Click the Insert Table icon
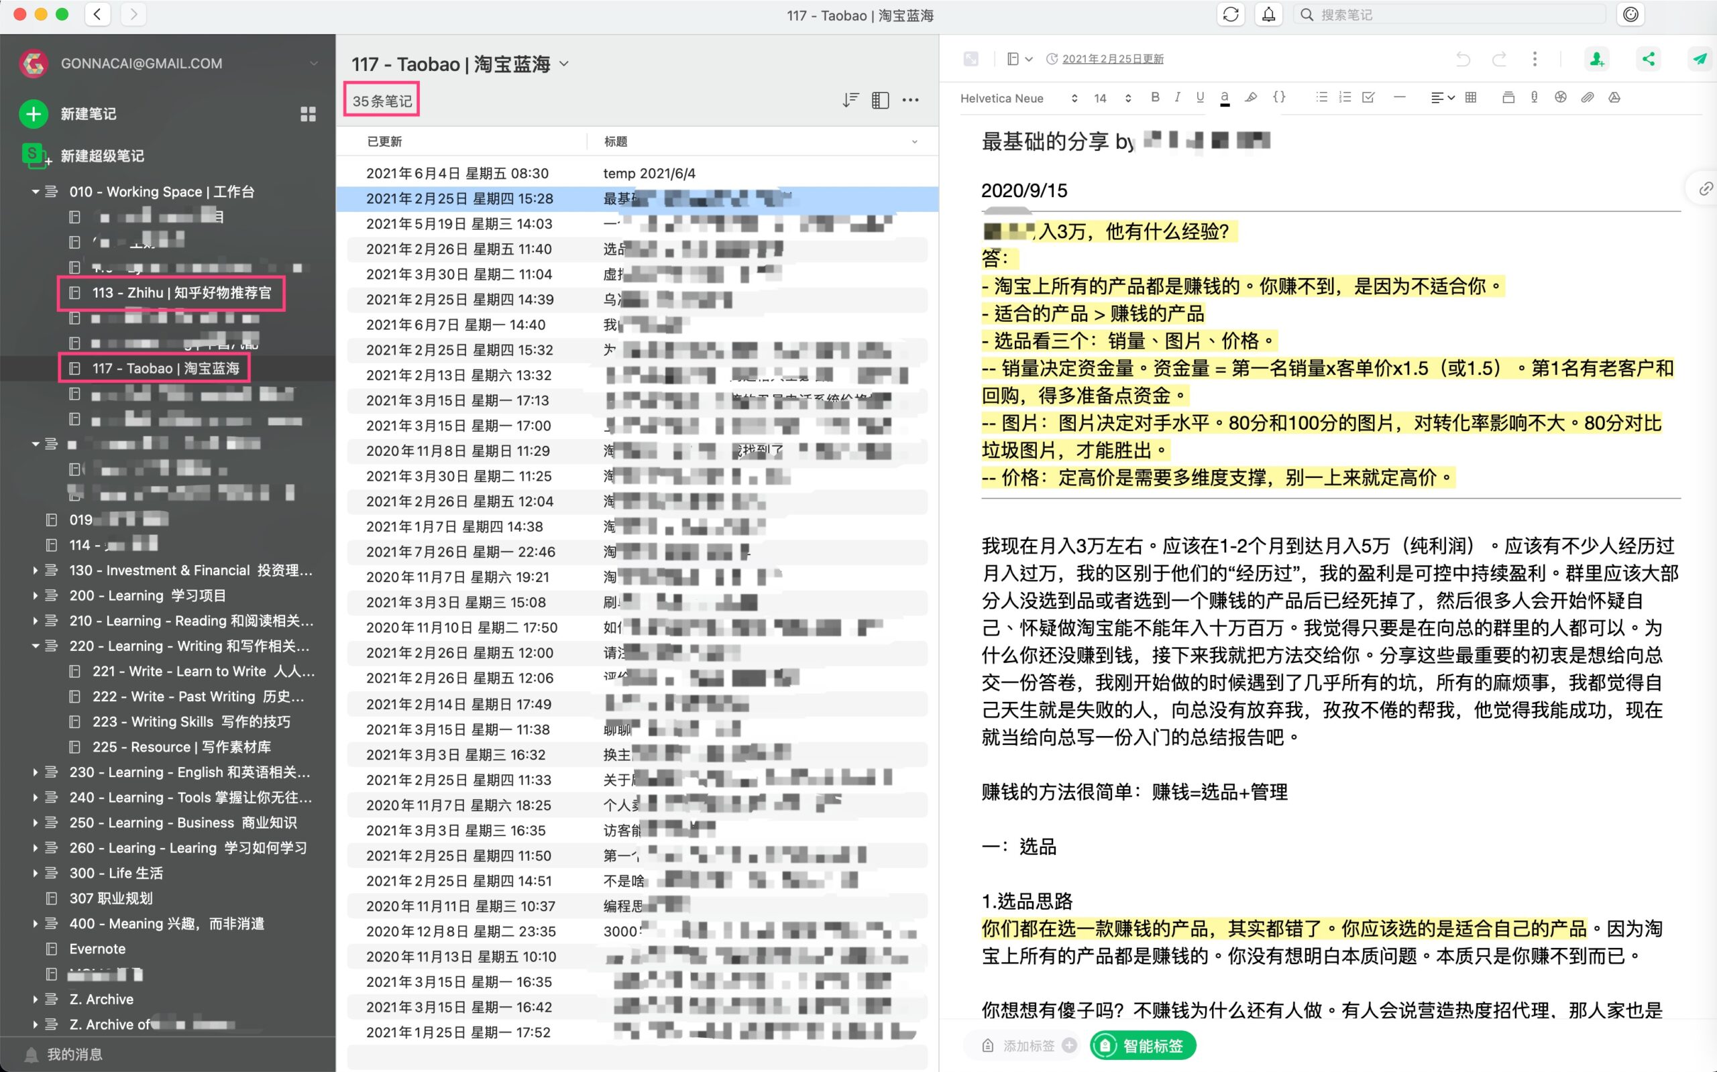Viewport: 1717px width, 1072px height. pos(1471,98)
